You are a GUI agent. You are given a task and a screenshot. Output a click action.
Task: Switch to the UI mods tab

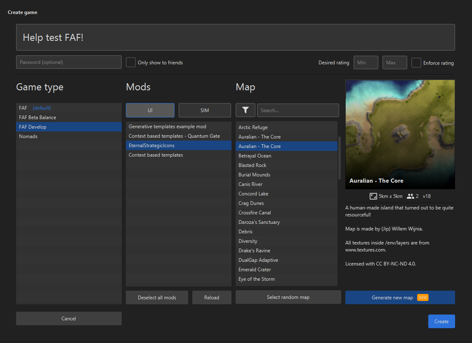coord(150,110)
